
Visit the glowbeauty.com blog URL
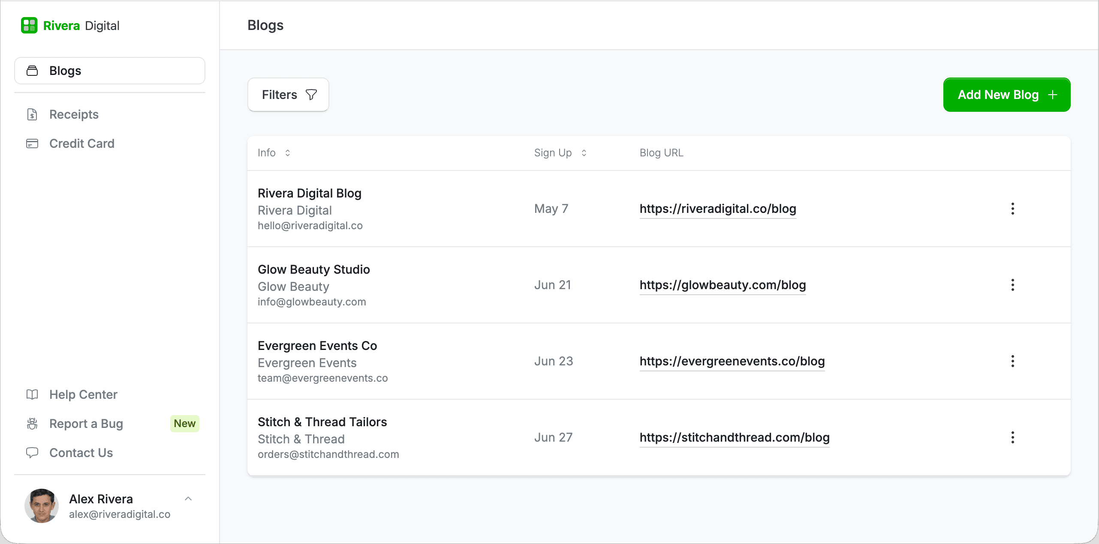pos(723,285)
